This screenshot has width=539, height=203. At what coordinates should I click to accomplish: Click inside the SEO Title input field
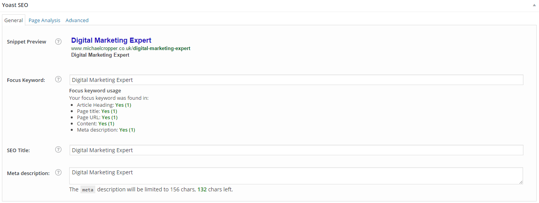coord(296,150)
